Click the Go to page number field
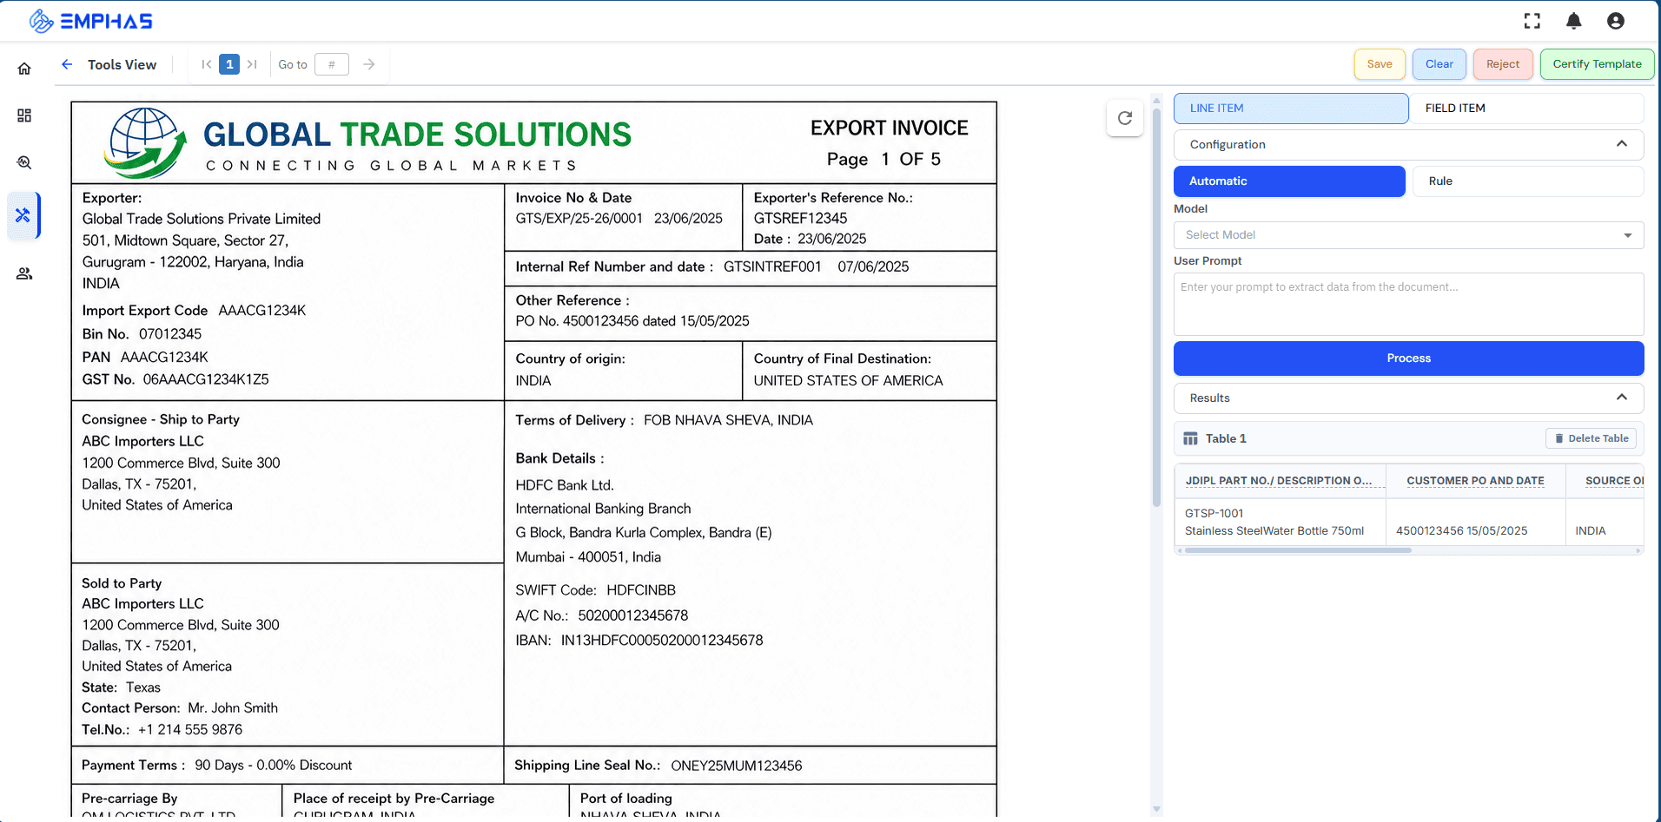1661x822 pixels. pyautogui.click(x=332, y=64)
